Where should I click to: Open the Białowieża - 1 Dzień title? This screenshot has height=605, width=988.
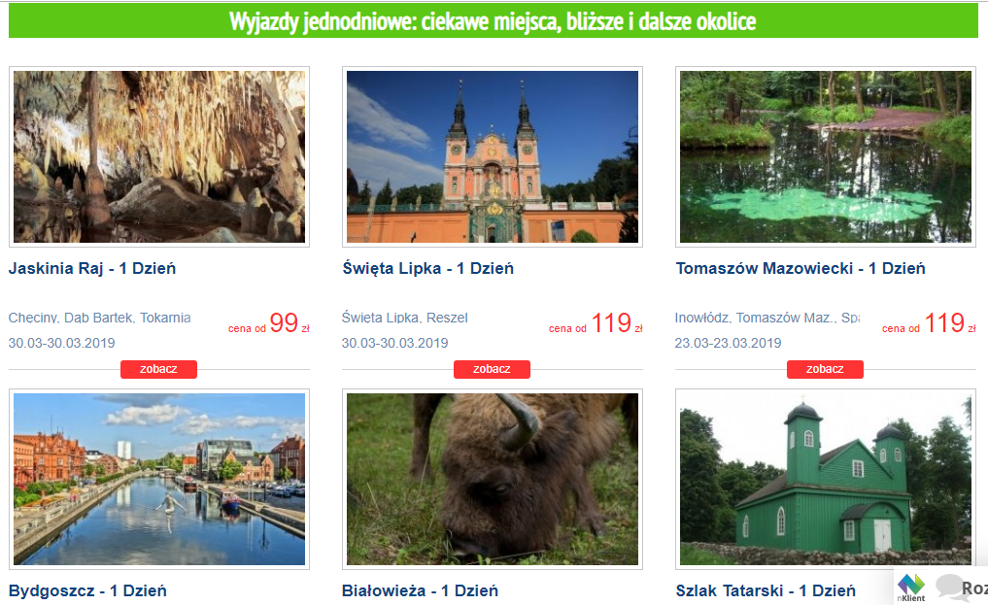[x=420, y=590]
